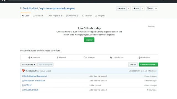Open Basic Queries Qustions.txt file

coord(35,76)
